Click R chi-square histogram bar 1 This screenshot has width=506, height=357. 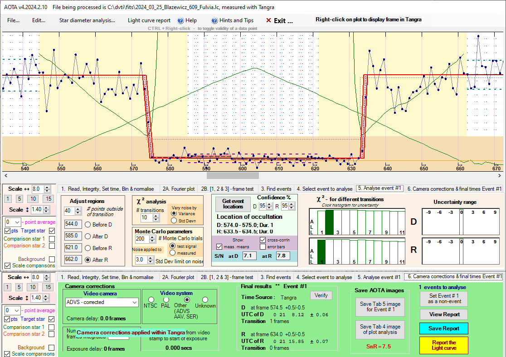(x=321, y=252)
